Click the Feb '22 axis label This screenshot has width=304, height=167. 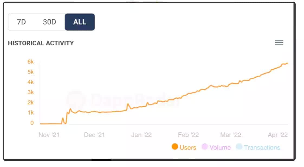pyautogui.click(x=189, y=135)
